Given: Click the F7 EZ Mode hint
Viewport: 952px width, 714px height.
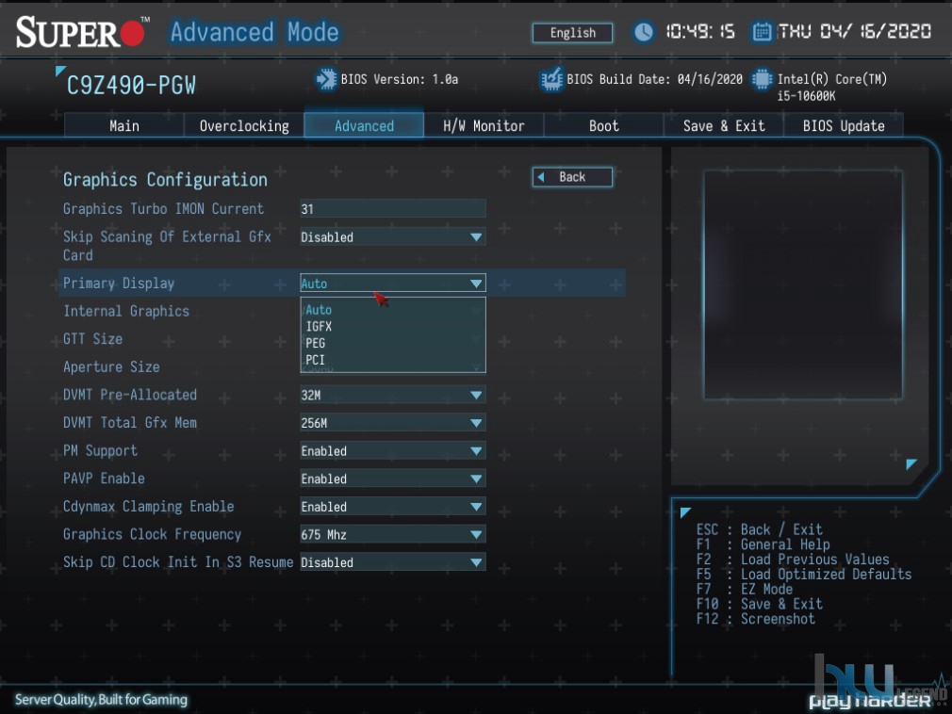Looking at the screenshot, I should click(x=745, y=589).
